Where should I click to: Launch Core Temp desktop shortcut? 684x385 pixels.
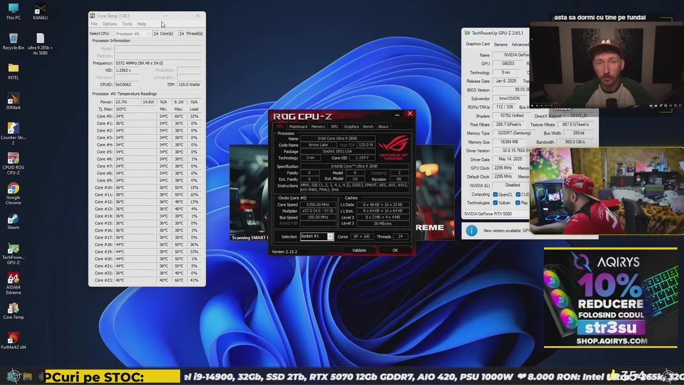[x=13, y=311]
